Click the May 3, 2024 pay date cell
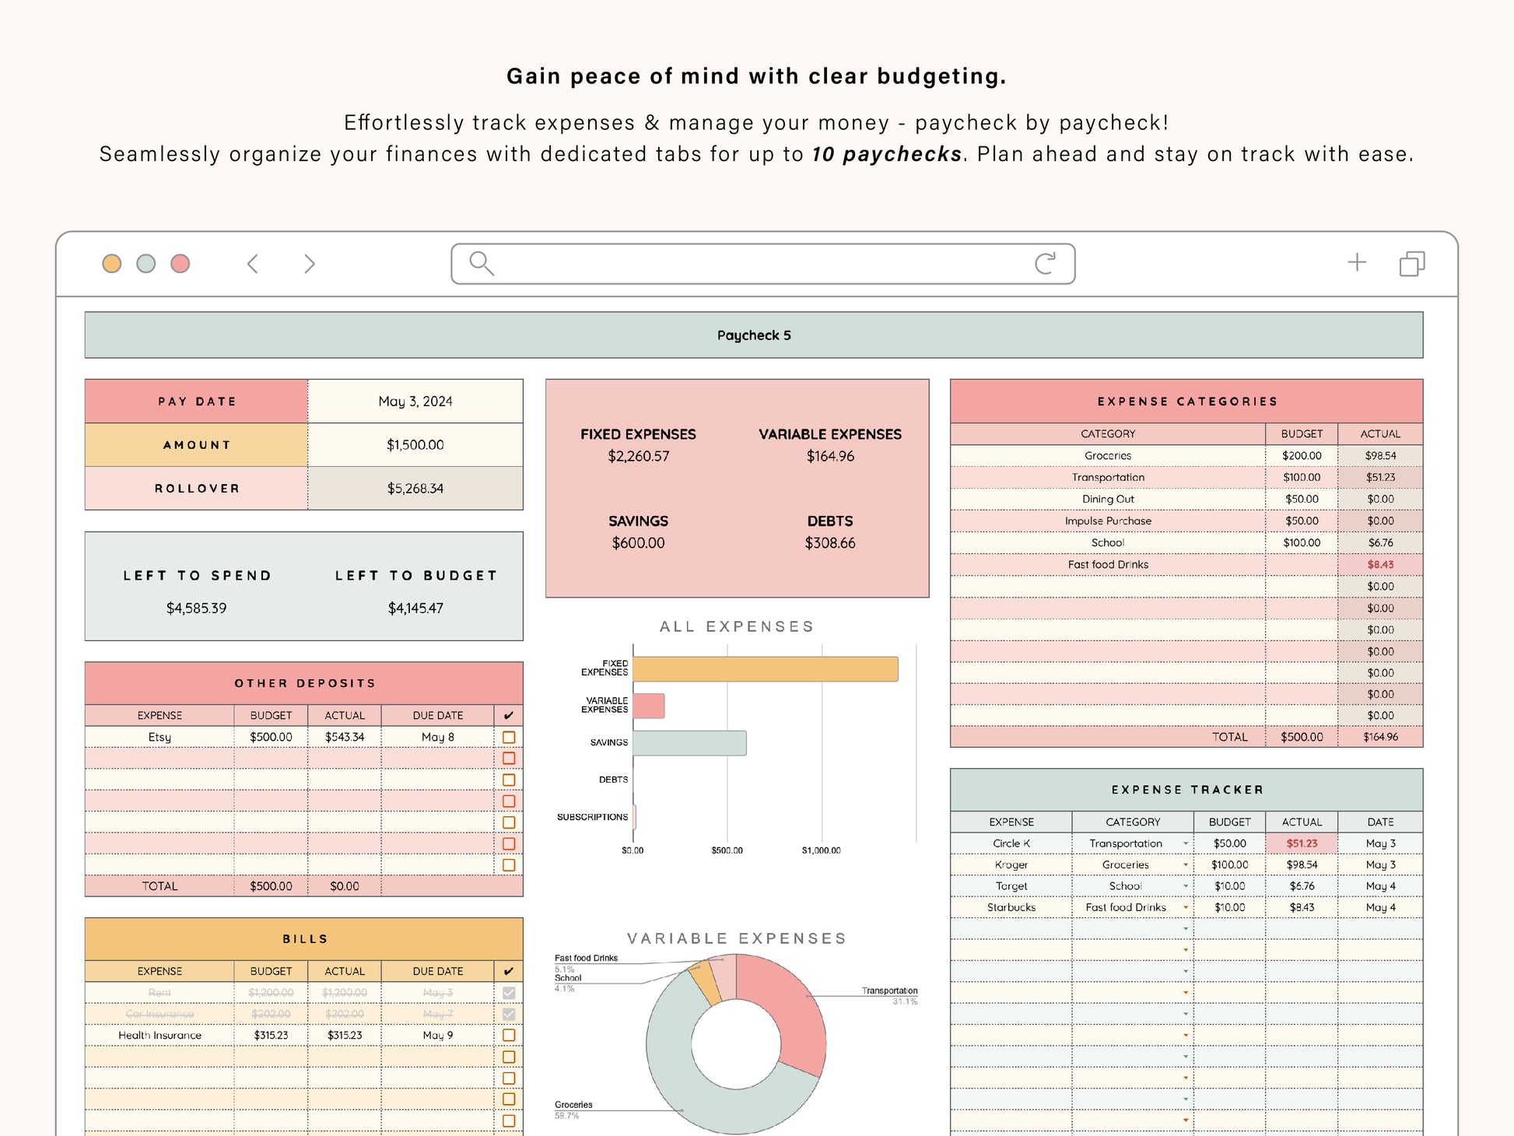This screenshot has width=1514, height=1136. click(415, 401)
